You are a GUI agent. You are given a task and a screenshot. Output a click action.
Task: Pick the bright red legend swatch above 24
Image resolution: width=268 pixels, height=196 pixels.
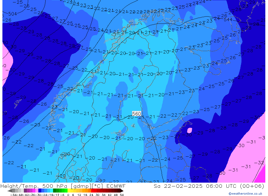pyautogui.click(x=92, y=191)
